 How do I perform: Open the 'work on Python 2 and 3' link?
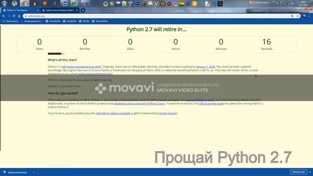[x=200, y=100]
